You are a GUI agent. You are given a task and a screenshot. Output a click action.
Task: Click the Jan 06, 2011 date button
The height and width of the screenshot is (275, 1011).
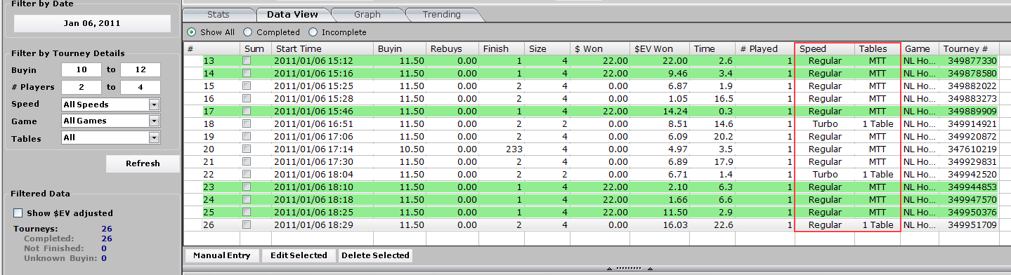tap(92, 23)
